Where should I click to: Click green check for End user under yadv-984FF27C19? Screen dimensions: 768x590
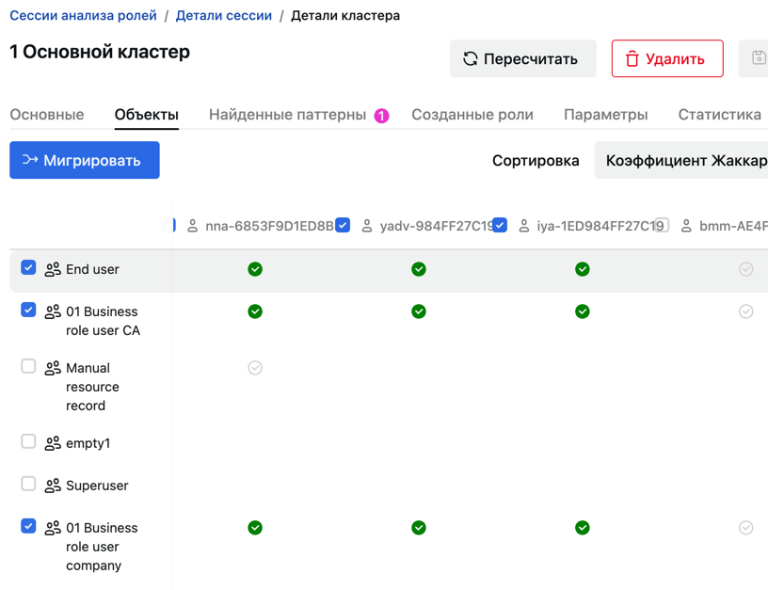pyautogui.click(x=419, y=269)
